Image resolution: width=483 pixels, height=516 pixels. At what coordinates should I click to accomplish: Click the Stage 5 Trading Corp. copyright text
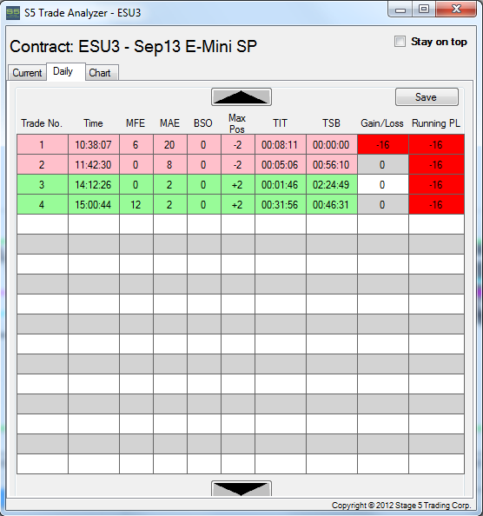point(401,505)
